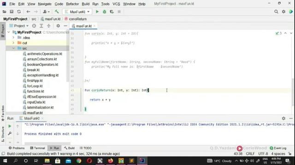
Task: Open Run panel settings gear
Action: (283, 118)
